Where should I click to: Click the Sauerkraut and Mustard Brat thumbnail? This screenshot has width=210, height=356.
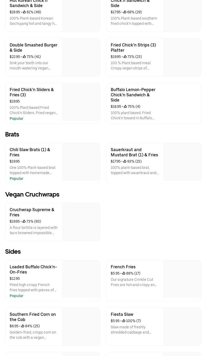[182, 162]
